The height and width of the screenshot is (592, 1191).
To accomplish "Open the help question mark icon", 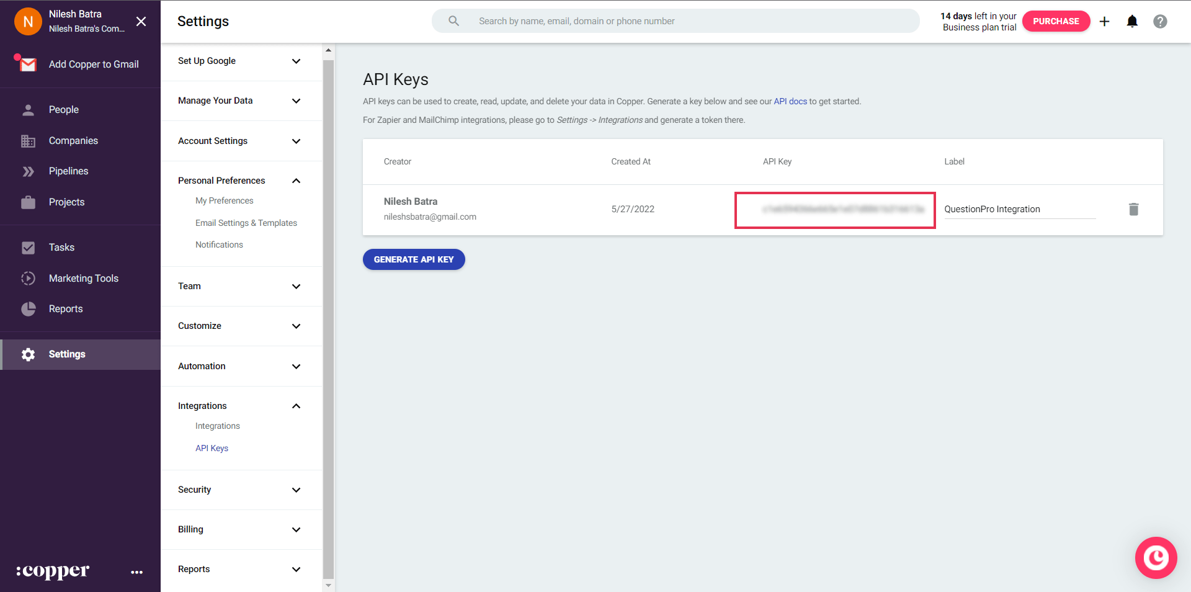I will 1160,22.
